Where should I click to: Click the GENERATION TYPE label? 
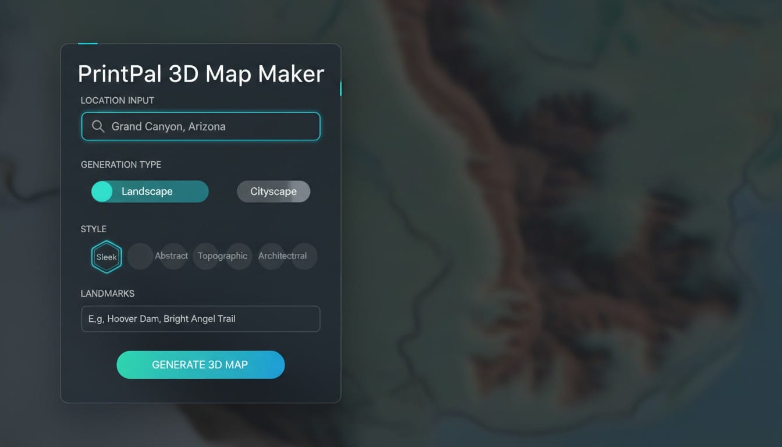121,165
